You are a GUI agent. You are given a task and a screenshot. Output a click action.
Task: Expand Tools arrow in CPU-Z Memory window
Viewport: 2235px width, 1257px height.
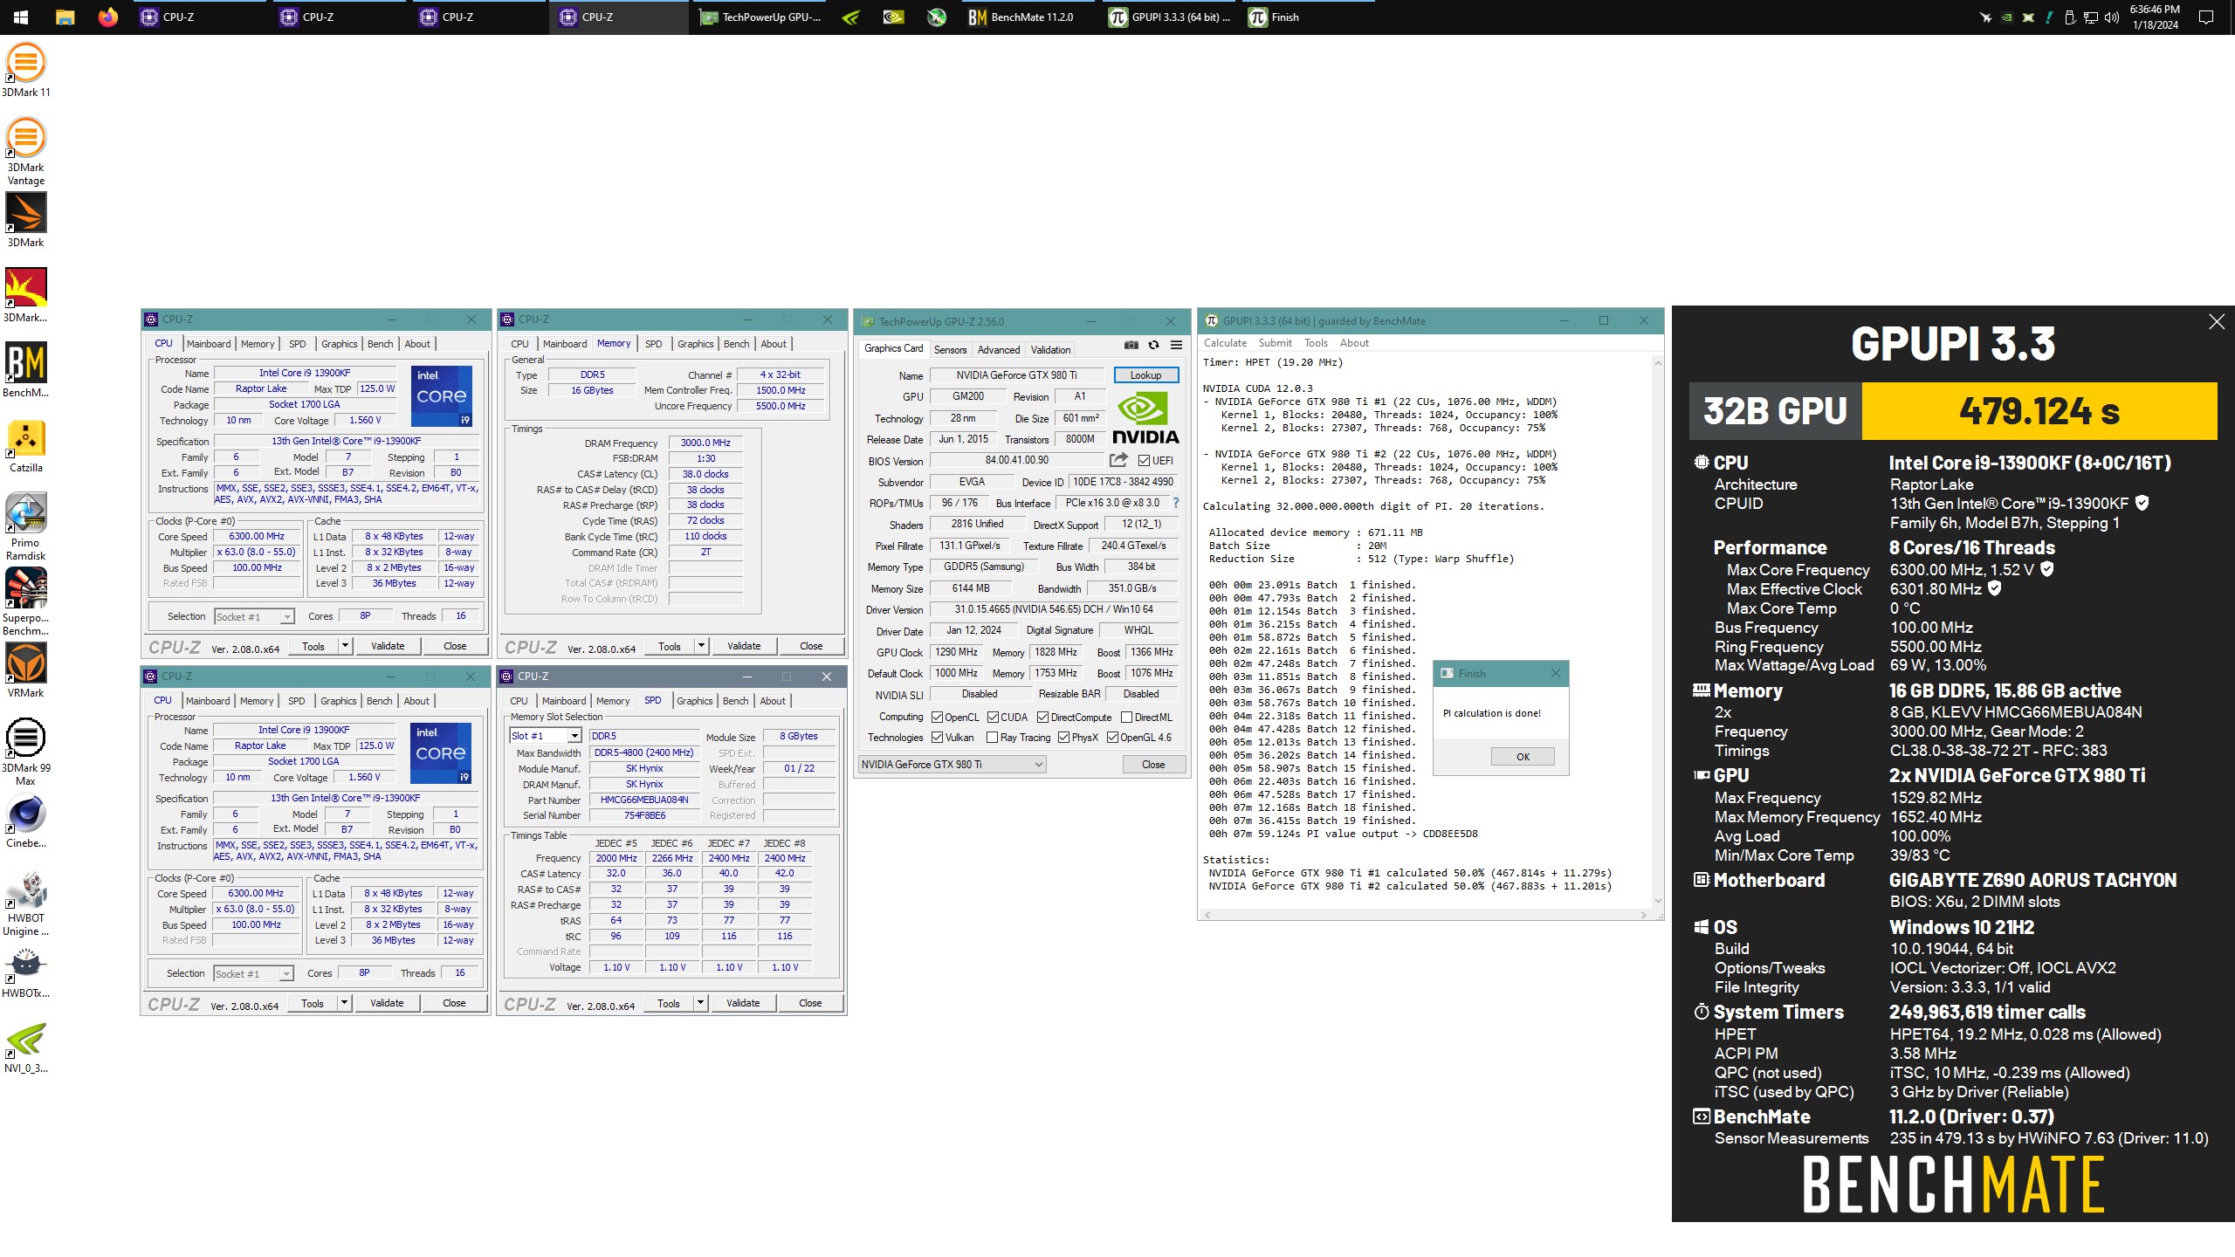coord(701,646)
